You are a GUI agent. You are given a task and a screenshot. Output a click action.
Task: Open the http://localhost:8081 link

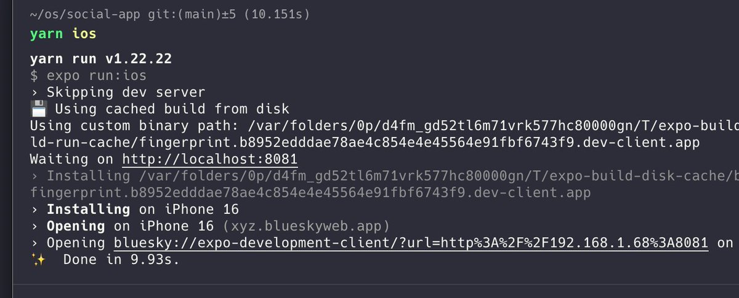[x=210, y=160]
